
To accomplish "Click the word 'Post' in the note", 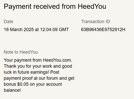I will (55, 72).
